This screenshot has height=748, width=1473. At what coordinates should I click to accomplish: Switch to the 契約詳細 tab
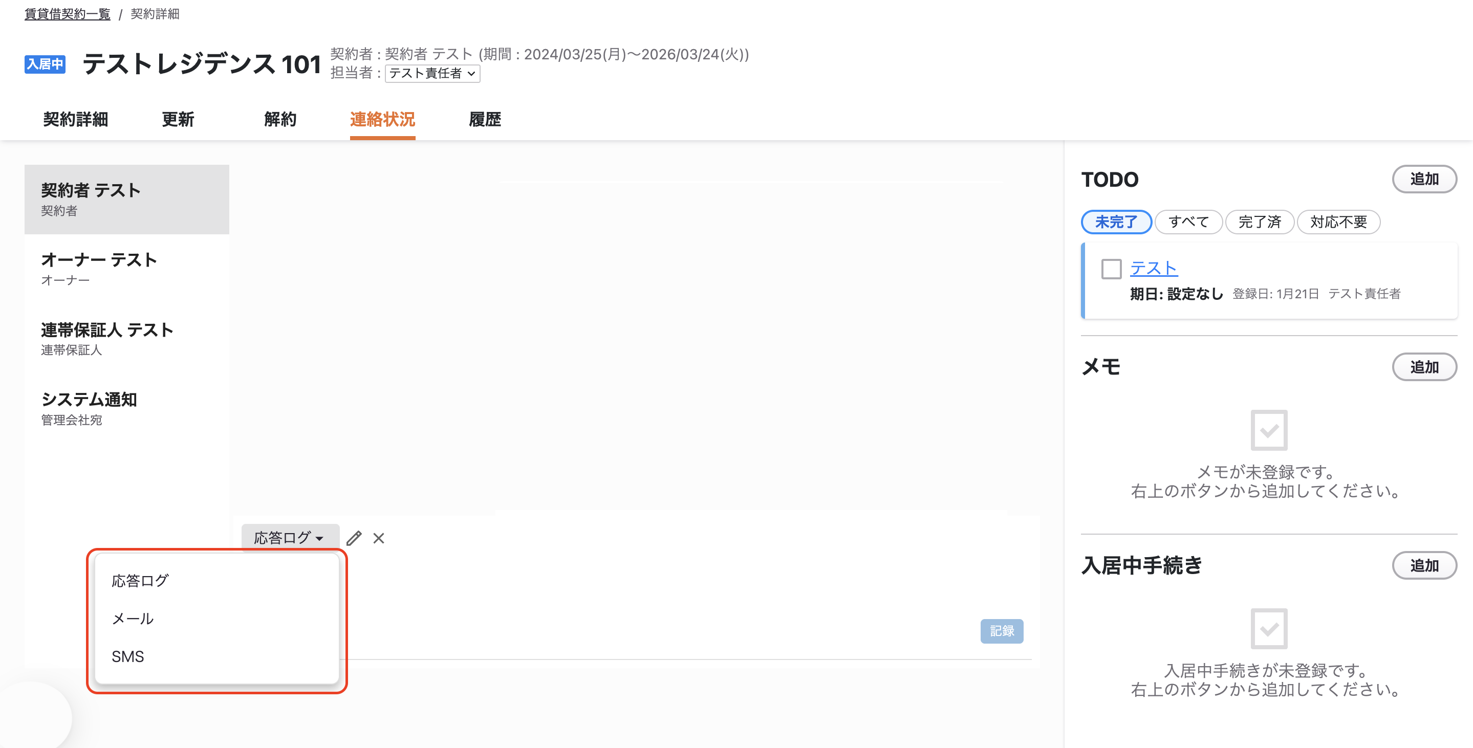pyautogui.click(x=75, y=119)
